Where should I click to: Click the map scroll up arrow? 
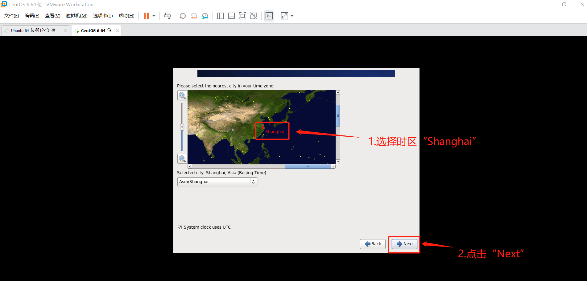point(338,92)
